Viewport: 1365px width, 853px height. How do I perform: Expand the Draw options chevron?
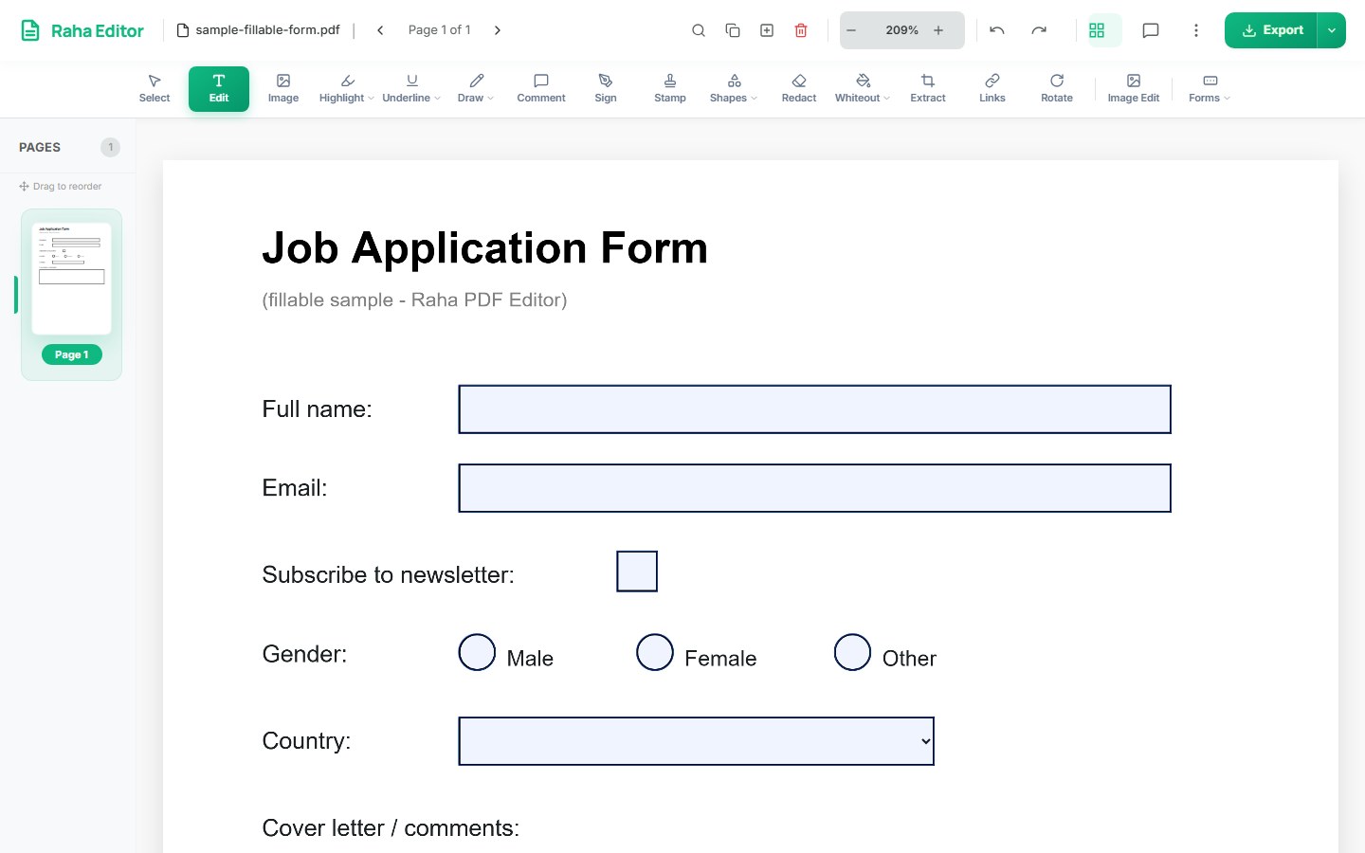coord(490,99)
